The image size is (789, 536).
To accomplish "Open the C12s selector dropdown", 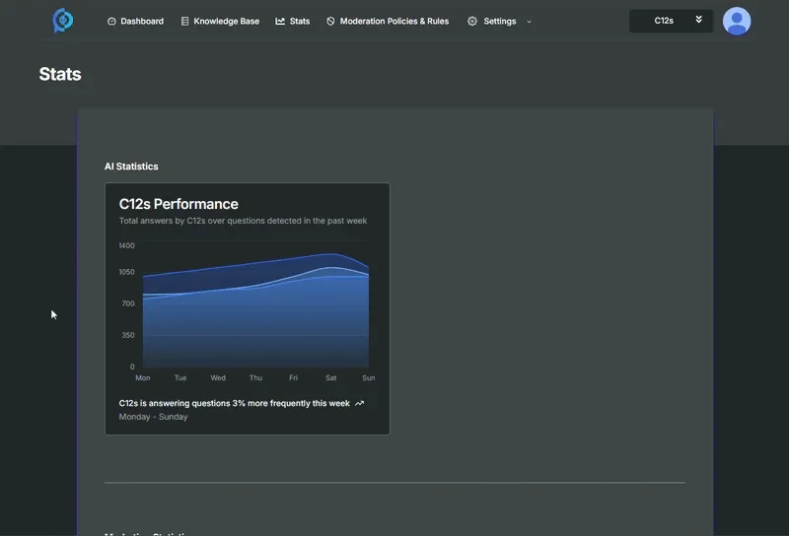I will (x=671, y=21).
